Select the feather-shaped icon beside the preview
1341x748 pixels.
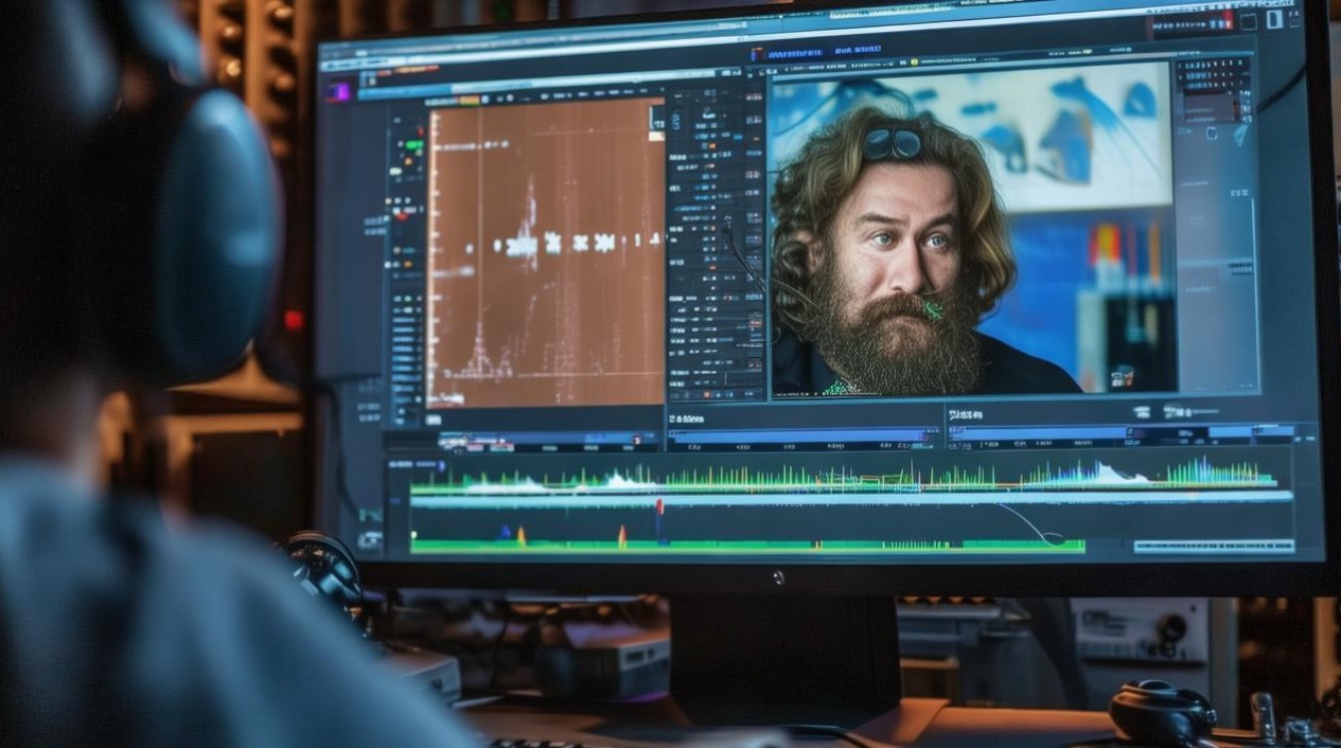[1241, 135]
